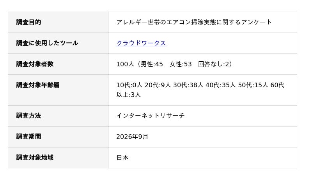Click the 男性:45 figure
This screenshot has width=312, height=180.
(x=152, y=64)
